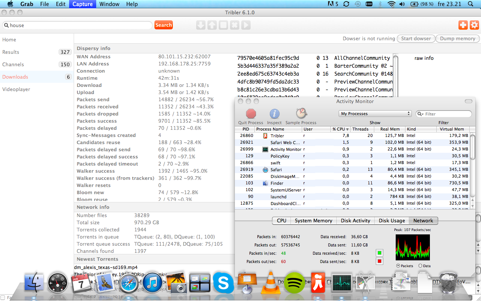
Task: Select the Packets radio button
Action: 398,266
